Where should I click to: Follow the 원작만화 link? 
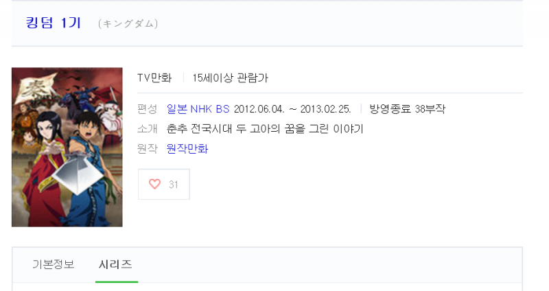pyautogui.click(x=187, y=148)
